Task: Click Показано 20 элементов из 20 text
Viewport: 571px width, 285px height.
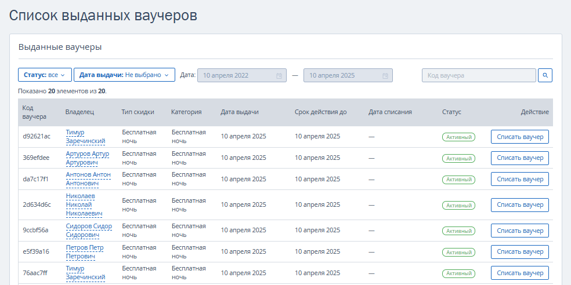Action: pos(62,92)
